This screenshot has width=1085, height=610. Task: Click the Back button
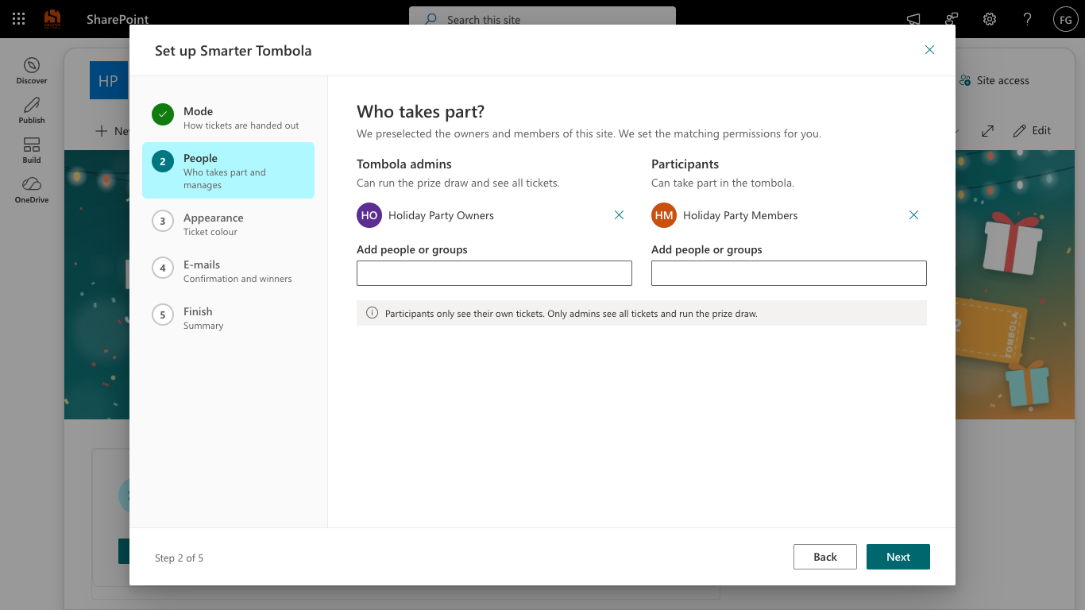coord(825,557)
